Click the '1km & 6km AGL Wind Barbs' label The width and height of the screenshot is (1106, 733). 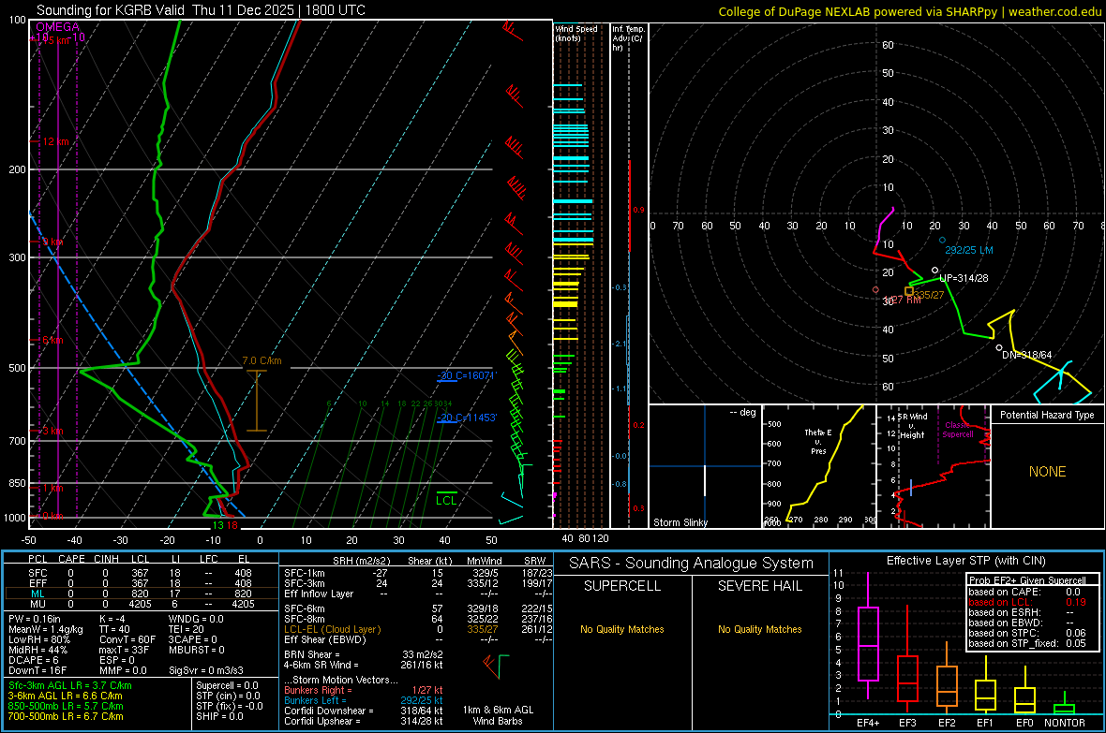498,715
